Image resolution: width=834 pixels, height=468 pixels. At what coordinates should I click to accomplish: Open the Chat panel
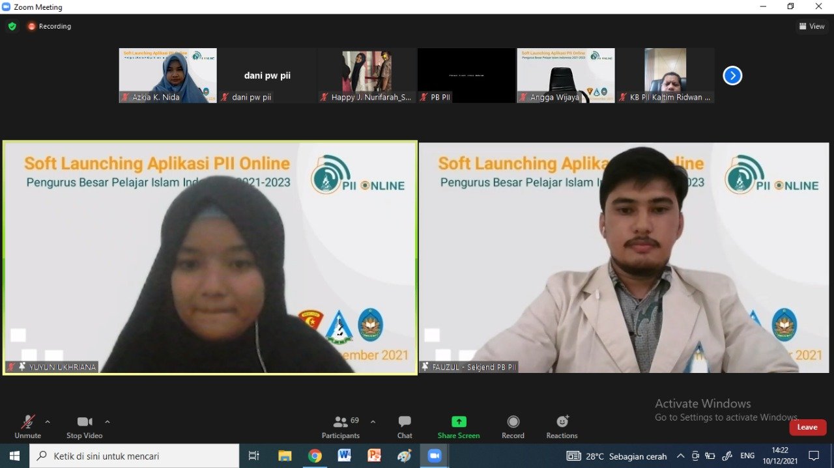(x=405, y=427)
